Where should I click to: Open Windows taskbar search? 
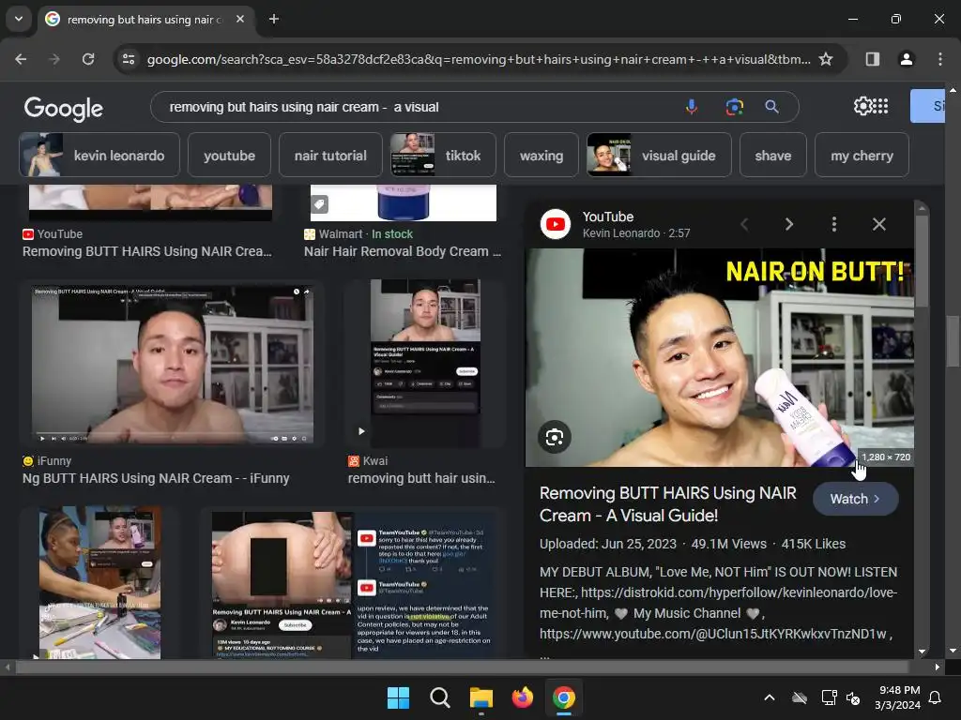click(x=439, y=697)
